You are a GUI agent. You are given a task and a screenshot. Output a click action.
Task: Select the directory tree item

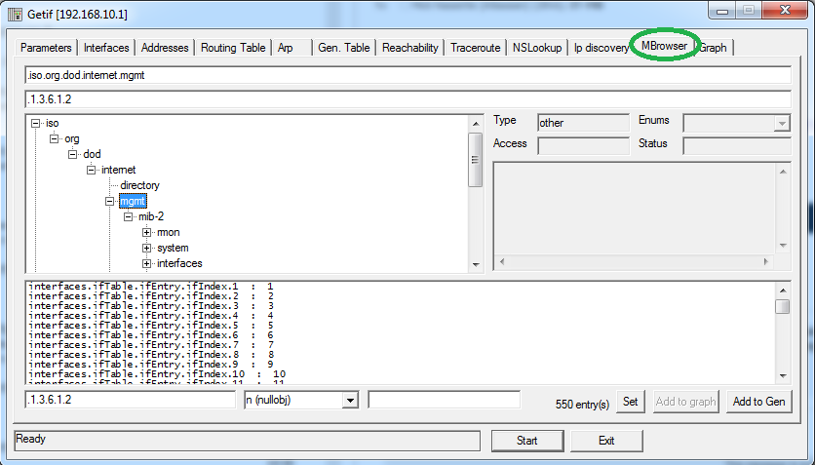(x=139, y=185)
